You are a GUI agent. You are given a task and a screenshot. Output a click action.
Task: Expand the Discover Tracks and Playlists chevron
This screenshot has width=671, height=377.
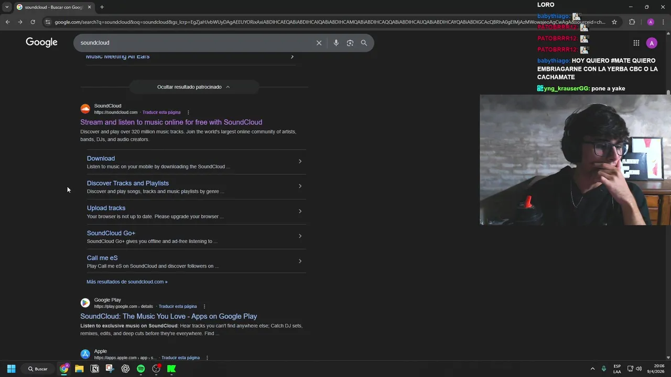pos(300,186)
